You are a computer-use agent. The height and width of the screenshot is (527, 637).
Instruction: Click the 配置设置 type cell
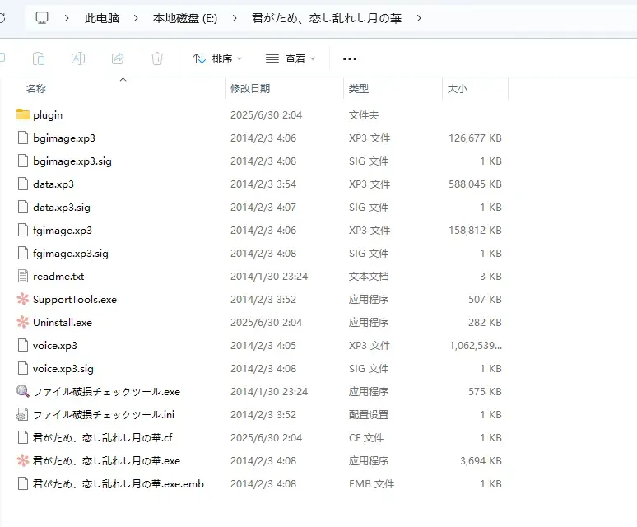[x=369, y=414]
